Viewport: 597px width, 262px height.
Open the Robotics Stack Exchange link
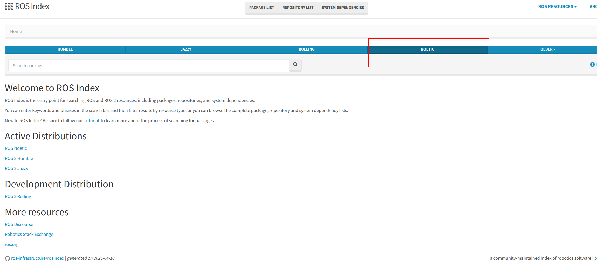29,234
